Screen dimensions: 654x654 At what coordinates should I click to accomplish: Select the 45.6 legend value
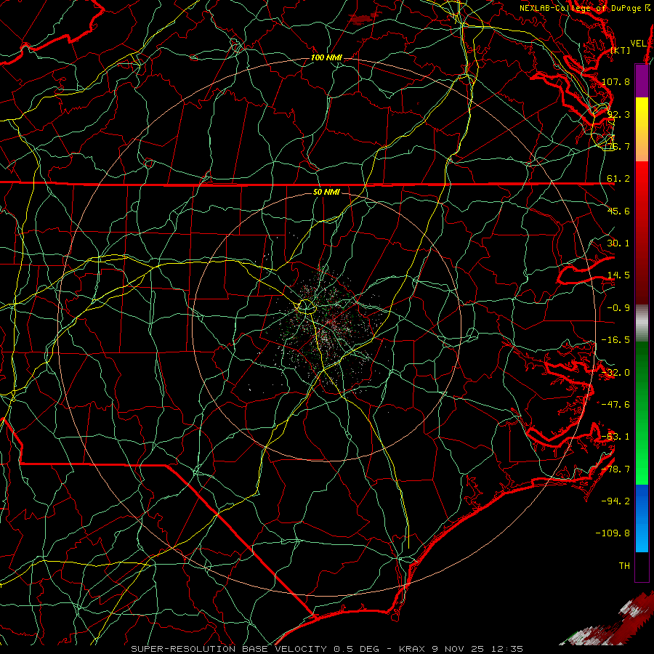[618, 211]
